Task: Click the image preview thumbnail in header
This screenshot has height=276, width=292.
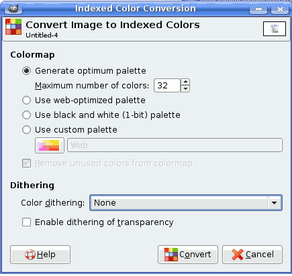Action: (x=275, y=29)
